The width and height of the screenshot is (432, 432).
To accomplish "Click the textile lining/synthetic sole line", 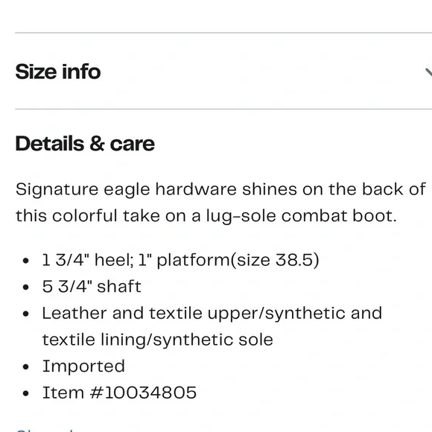I will click(x=158, y=340).
